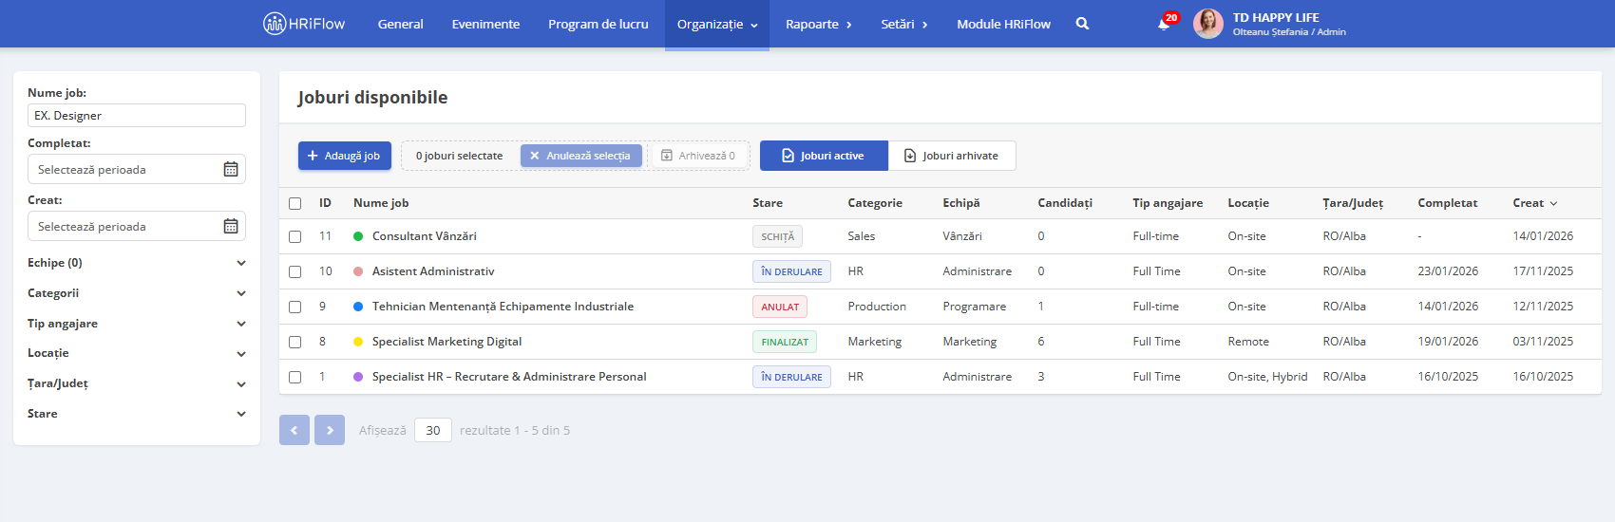
Task: Click the Adaugă job button
Action: [345, 156]
